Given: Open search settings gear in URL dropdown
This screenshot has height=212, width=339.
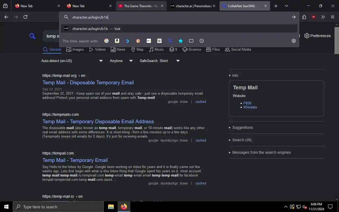Looking at the screenshot, I should click(x=294, y=41).
